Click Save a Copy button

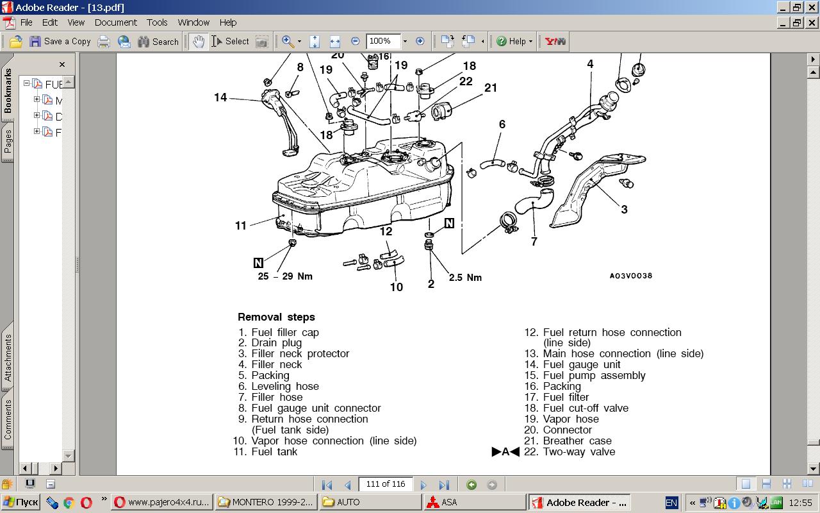(x=60, y=41)
